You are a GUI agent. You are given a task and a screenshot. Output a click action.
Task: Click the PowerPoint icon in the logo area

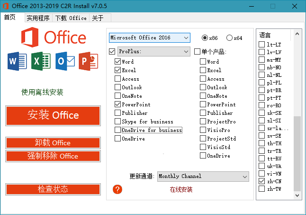(89, 61)
